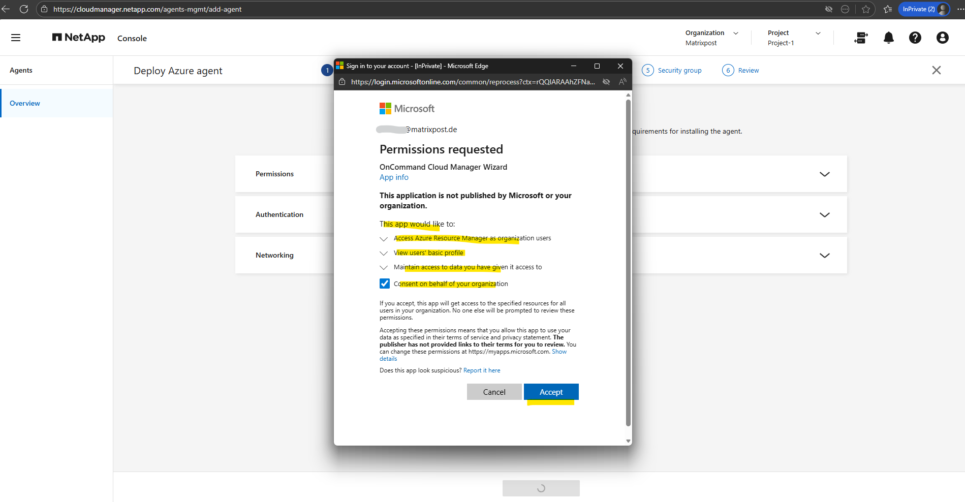Click tracking prevention icon in sign-in popup
The height and width of the screenshot is (502, 965).
coord(606,82)
